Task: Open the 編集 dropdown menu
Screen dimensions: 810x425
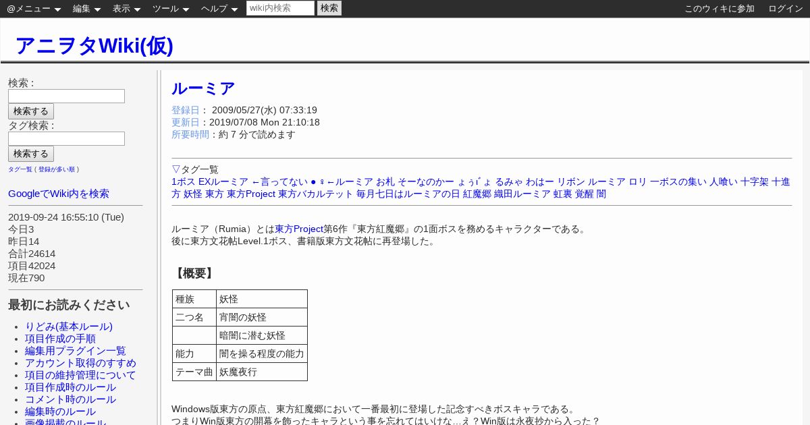Action: (86, 9)
